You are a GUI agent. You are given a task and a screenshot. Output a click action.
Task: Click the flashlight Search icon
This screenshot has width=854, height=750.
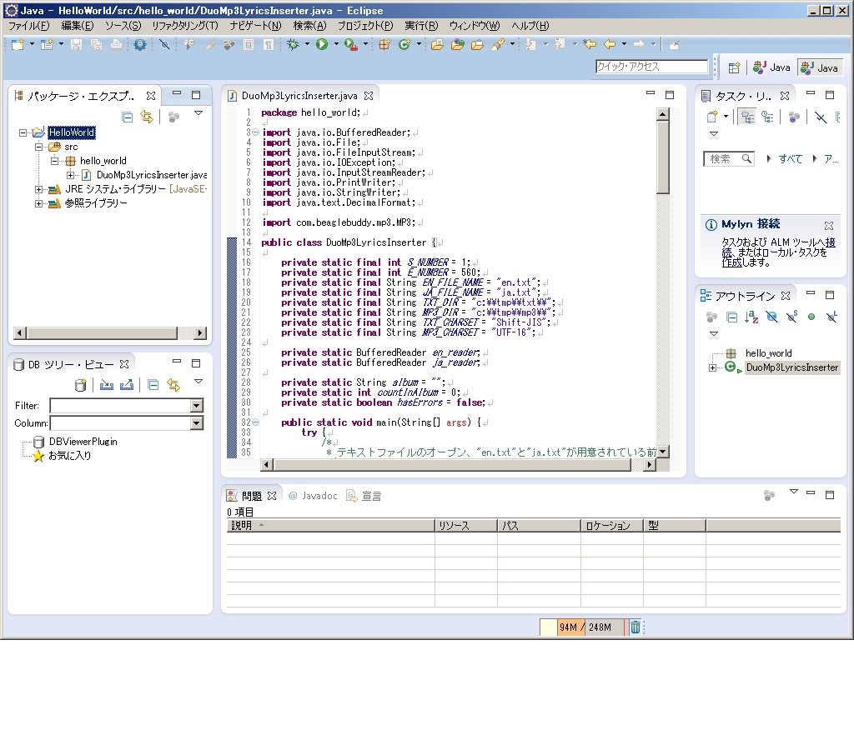[497, 45]
